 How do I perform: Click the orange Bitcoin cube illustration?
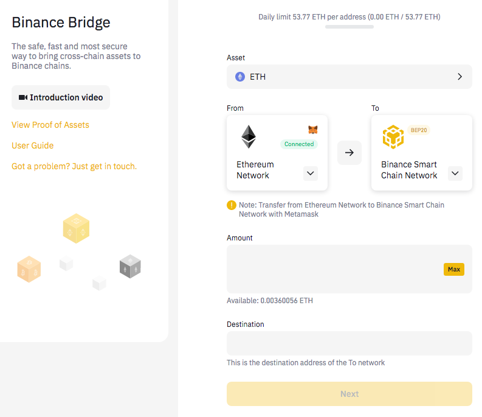point(29,269)
